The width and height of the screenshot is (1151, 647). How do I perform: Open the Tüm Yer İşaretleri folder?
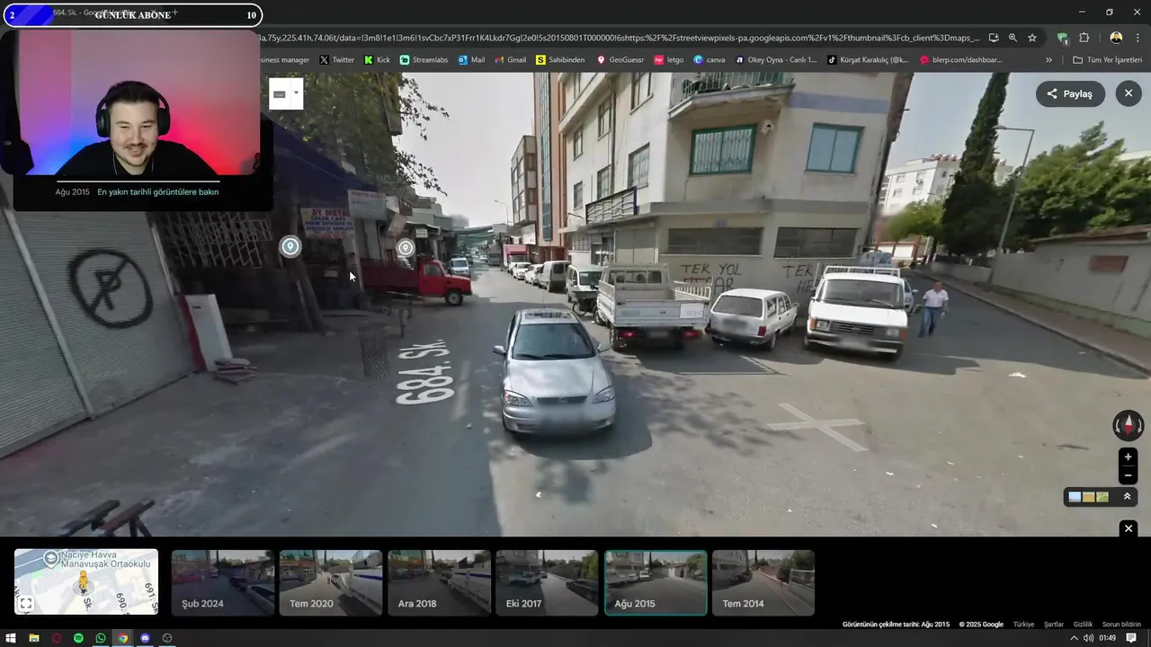1106,60
